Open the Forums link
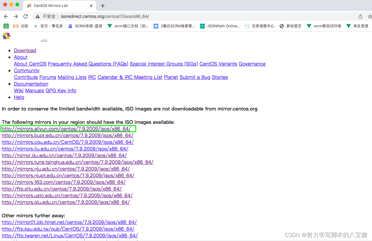Viewport: 372px width, 241px height. [48, 77]
